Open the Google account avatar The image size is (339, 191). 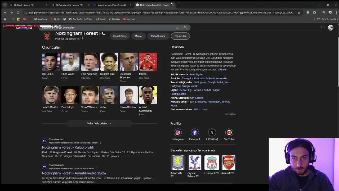point(331,28)
